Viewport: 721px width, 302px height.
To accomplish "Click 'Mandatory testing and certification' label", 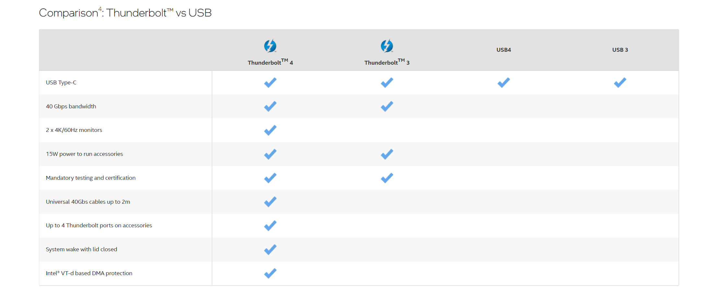I will tap(90, 178).
